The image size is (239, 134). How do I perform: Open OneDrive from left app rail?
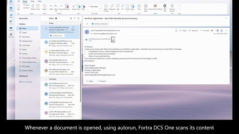tap(11, 28)
